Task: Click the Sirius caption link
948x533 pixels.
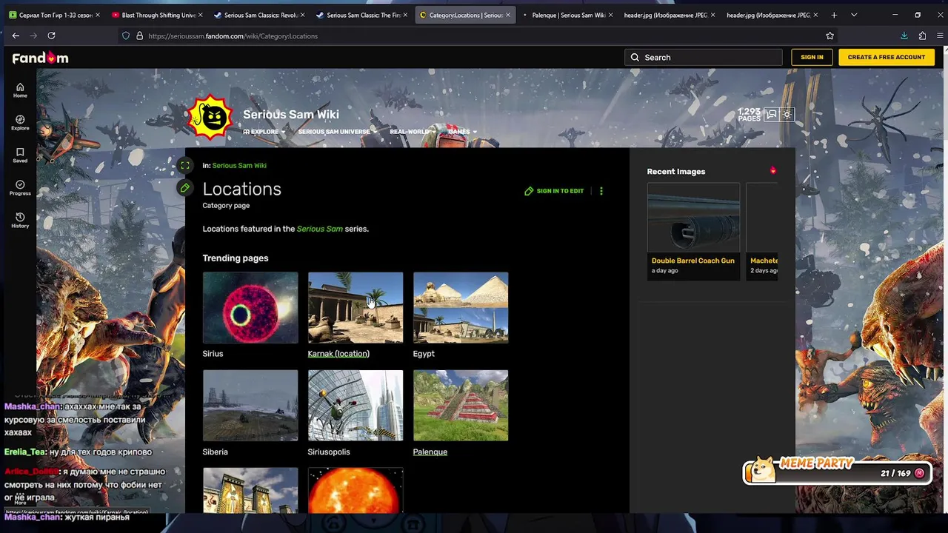Action: (x=213, y=354)
